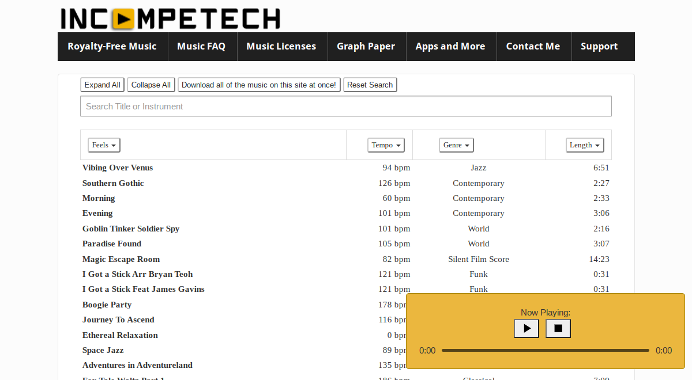Open I Got a Stick Arr Bryan Teoh
Viewport: 692px width, 380px height.
point(138,274)
